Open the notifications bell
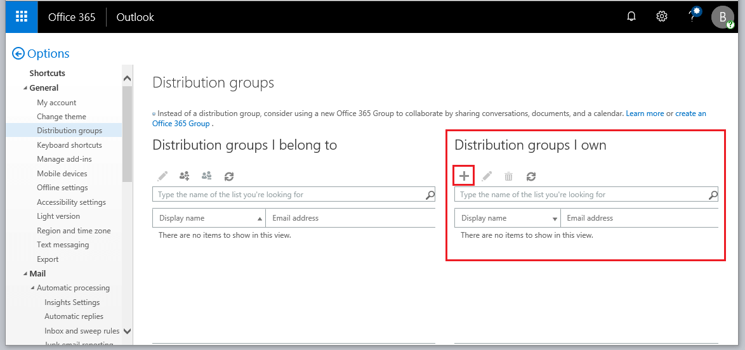The image size is (745, 350). [x=631, y=17]
